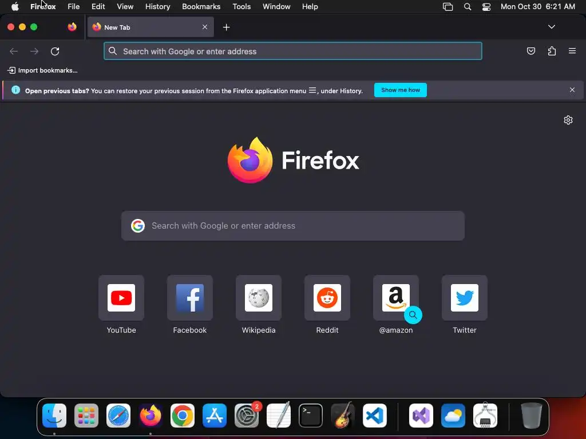Open TextEdit from the dock
586x439 pixels.
coord(279,416)
